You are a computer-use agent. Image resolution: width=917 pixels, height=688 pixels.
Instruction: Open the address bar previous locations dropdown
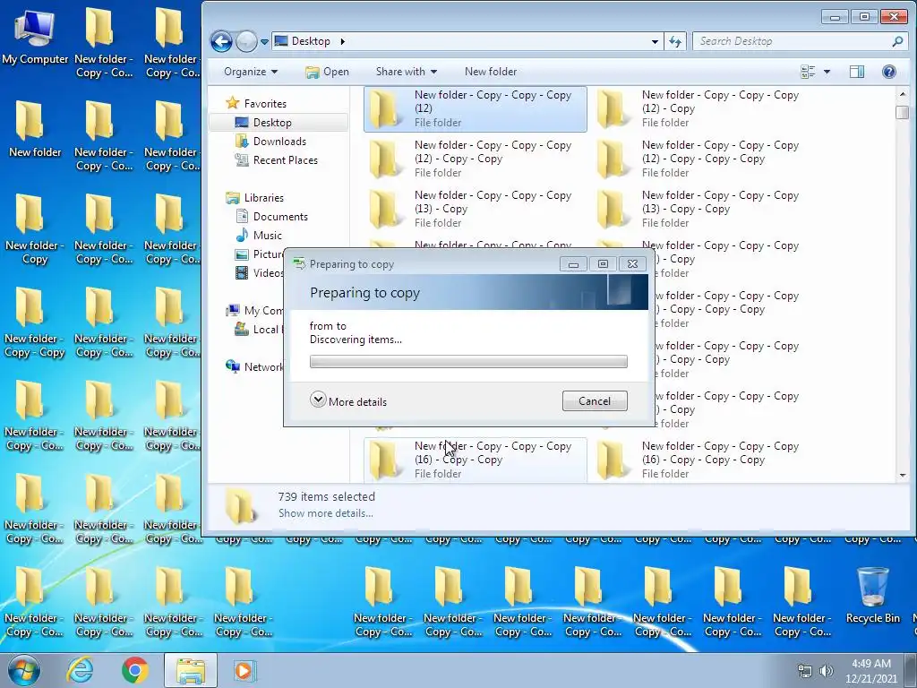click(x=655, y=41)
